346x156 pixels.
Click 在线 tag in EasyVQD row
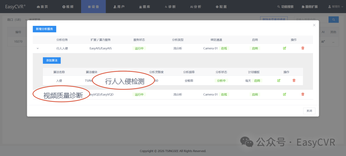tap(224, 94)
